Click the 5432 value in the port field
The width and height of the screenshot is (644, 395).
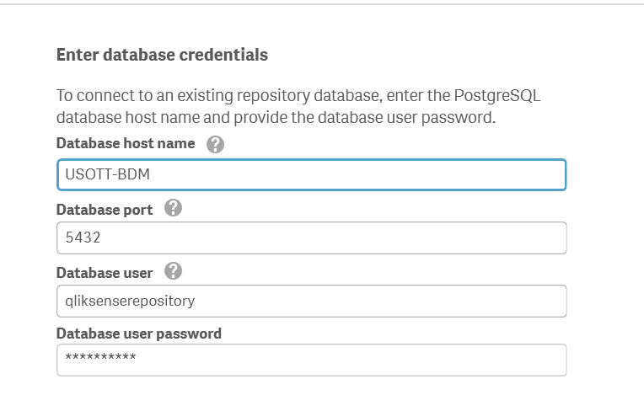click(x=83, y=238)
